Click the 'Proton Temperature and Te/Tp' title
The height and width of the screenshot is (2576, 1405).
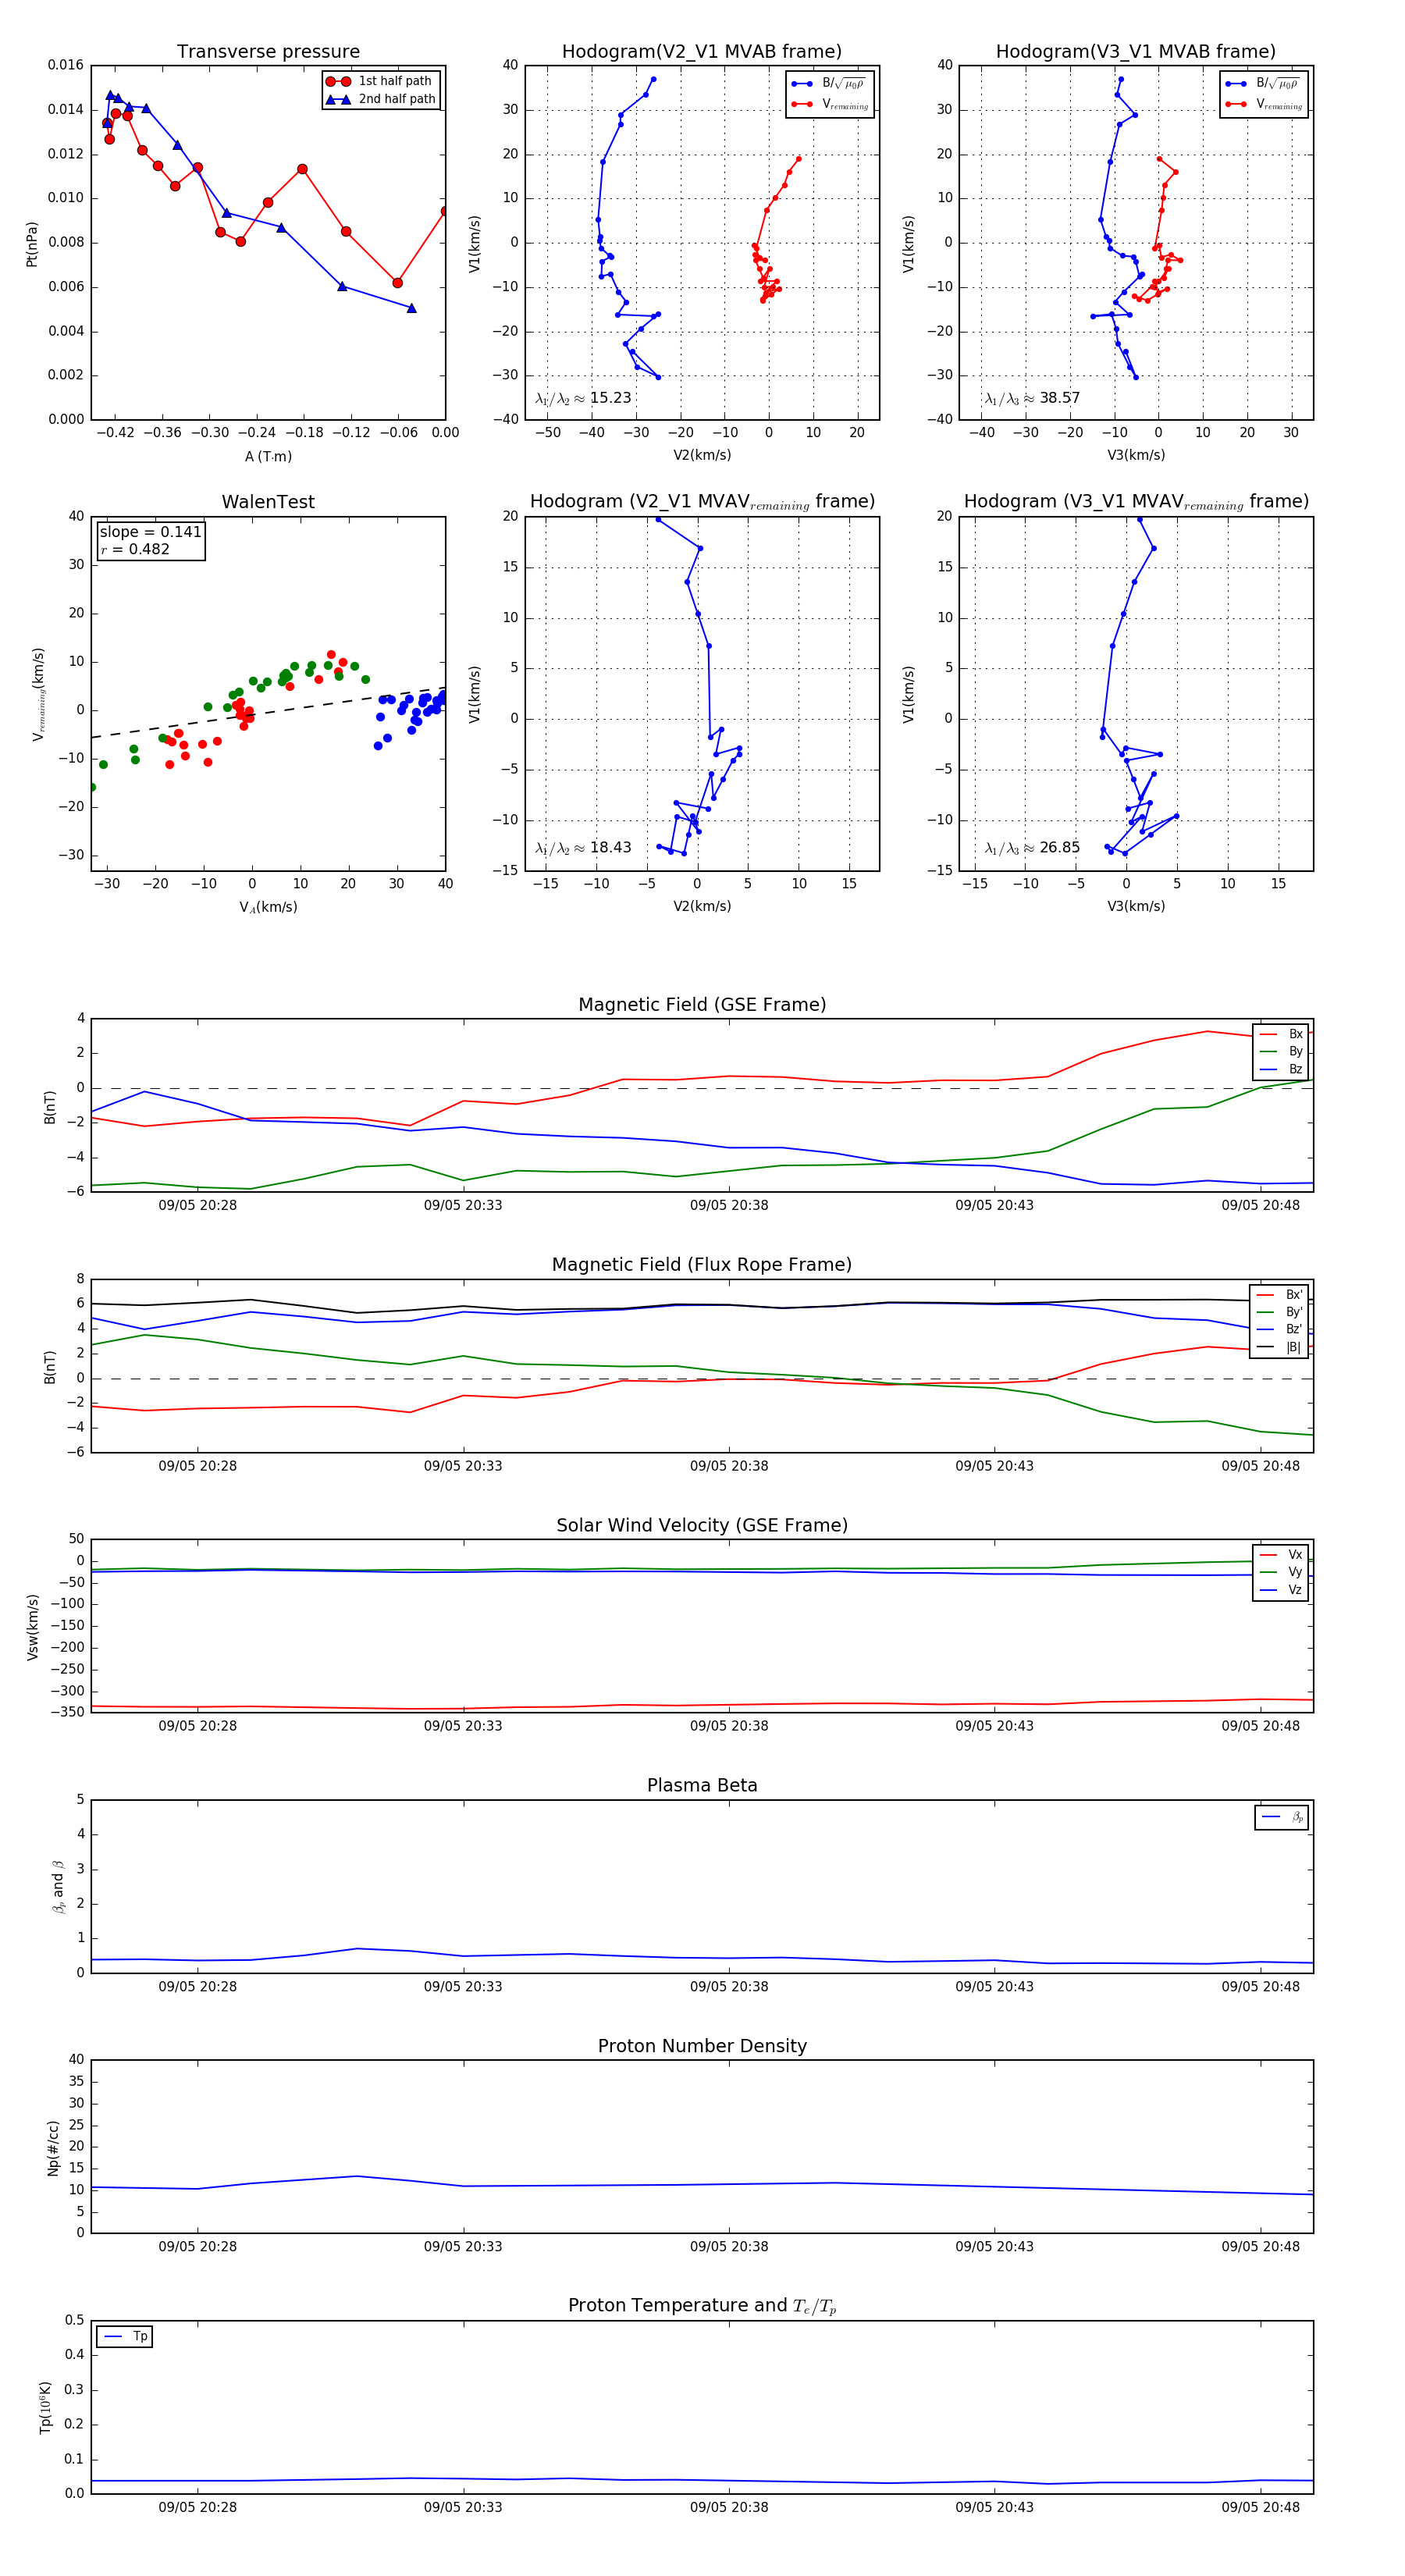tap(702, 2306)
